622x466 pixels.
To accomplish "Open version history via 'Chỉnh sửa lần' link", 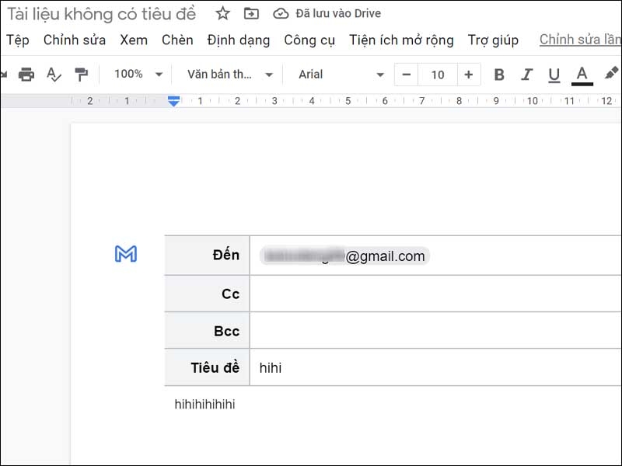I will 578,40.
